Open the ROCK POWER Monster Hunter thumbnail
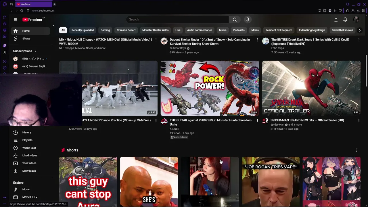Screen dimensions: 368x207 210,88
